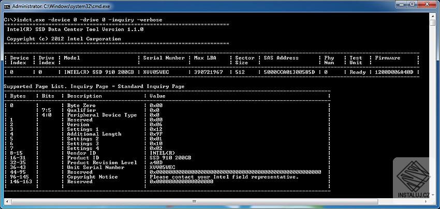Click SAS address '5000CCA01300585D'
440x209 pixels.
pos(289,72)
